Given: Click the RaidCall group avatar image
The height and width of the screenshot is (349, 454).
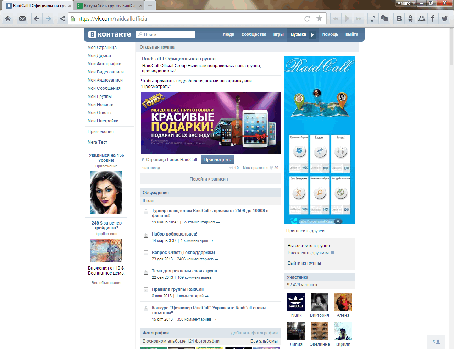Looking at the screenshot, I should [320, 140].
